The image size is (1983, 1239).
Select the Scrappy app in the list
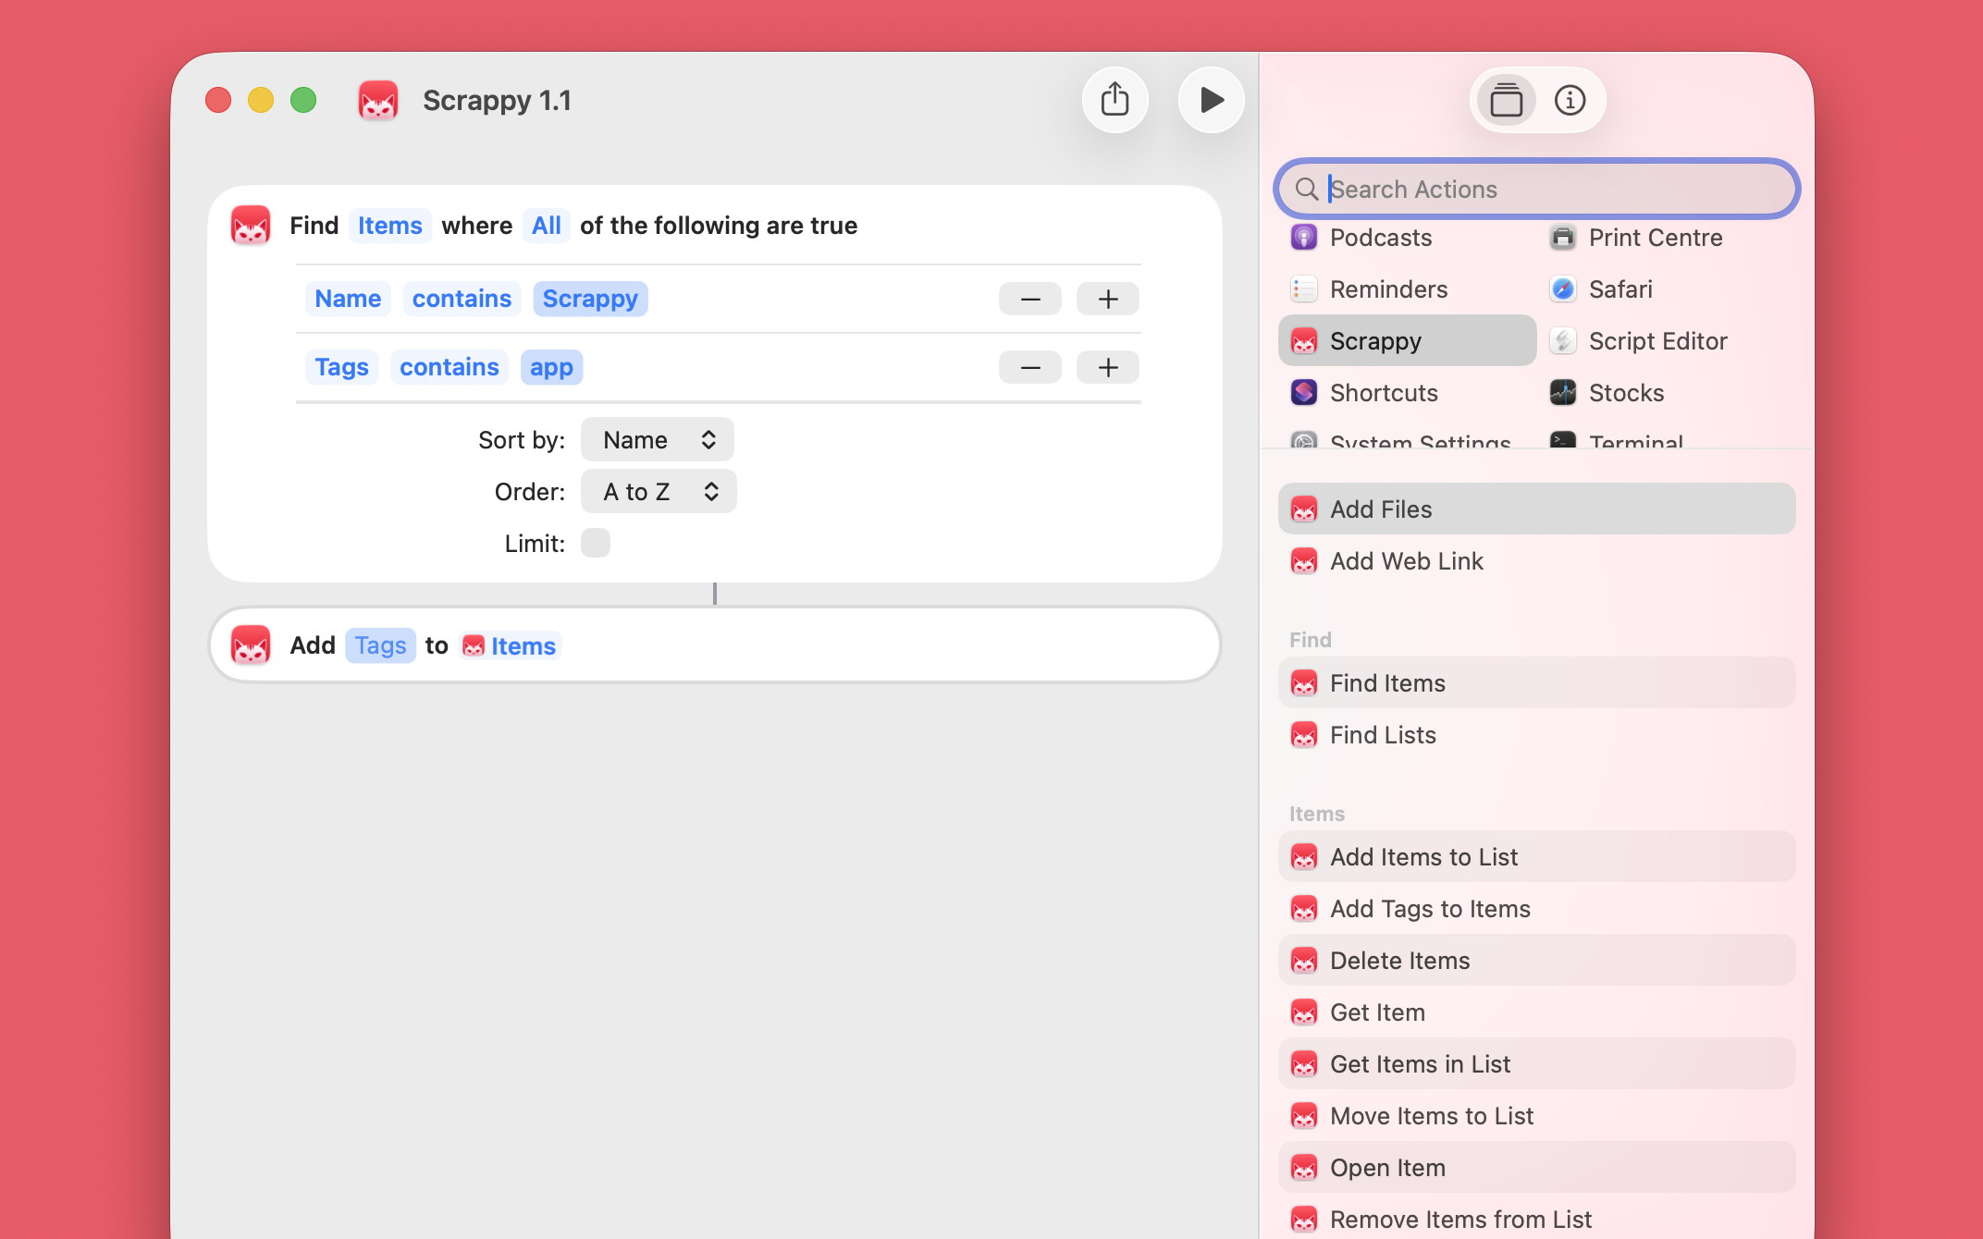point(1408,340)
